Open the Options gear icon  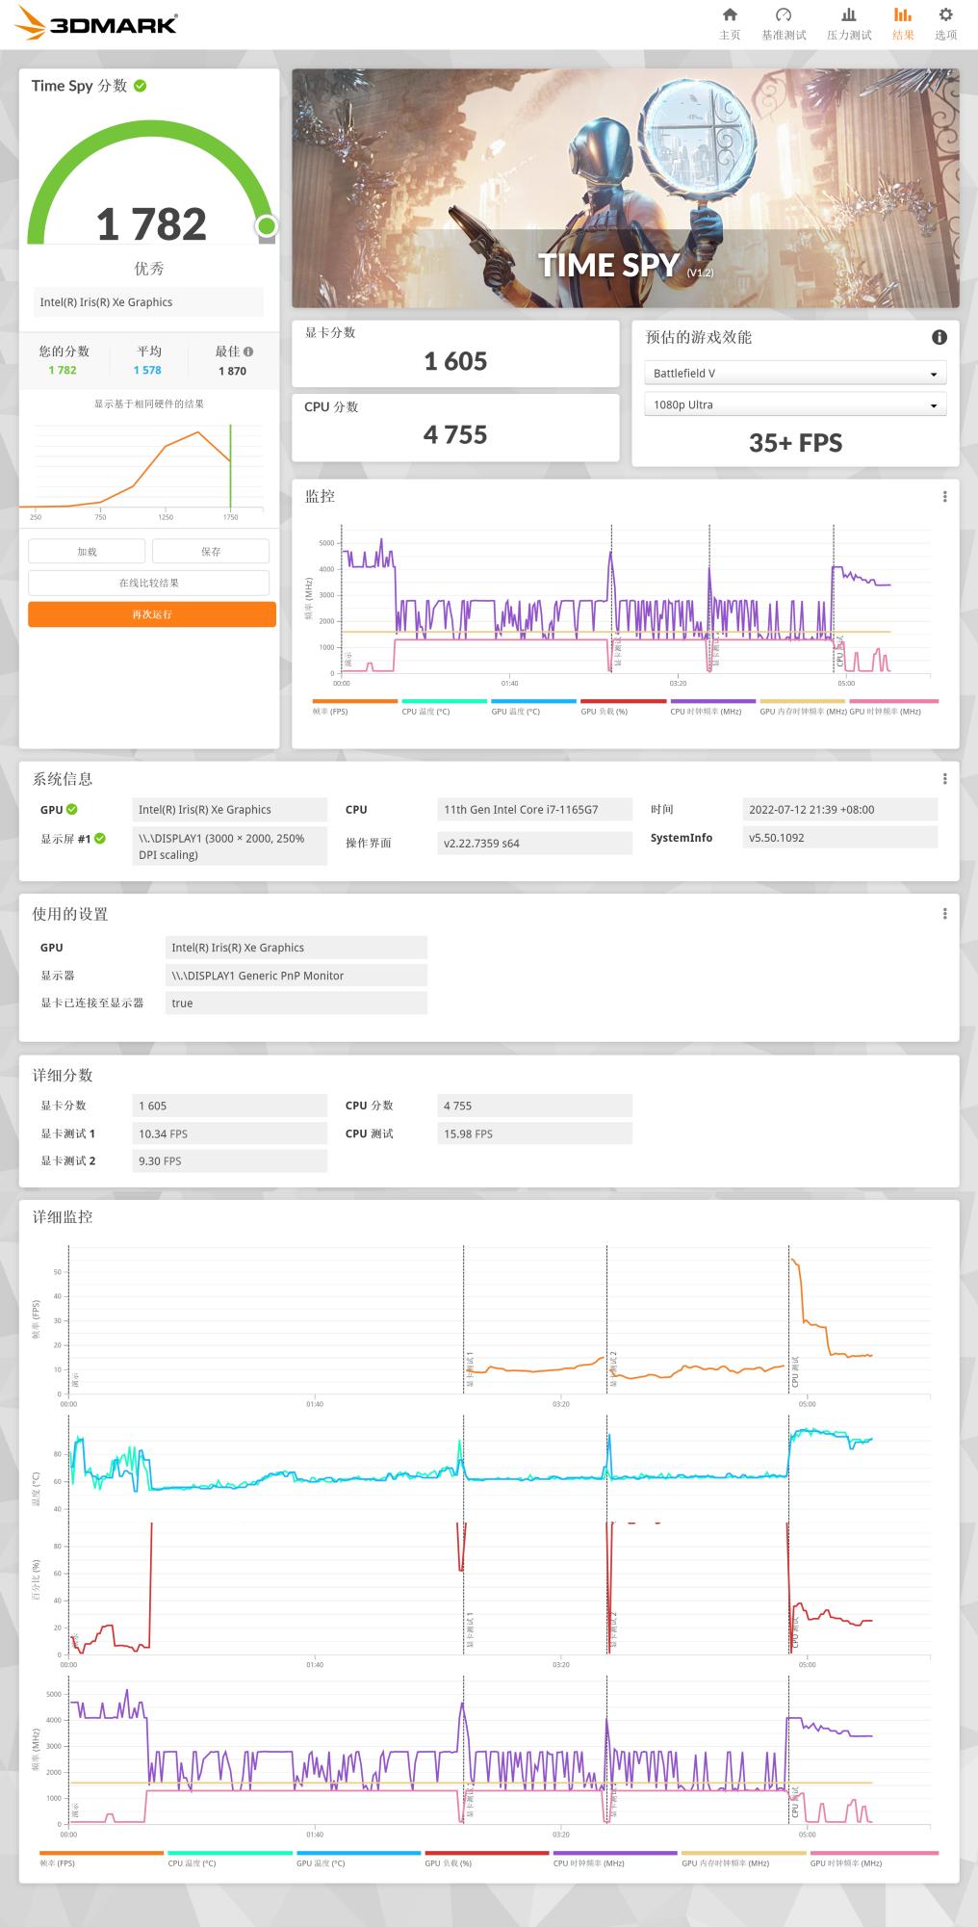tap(945, 15)
